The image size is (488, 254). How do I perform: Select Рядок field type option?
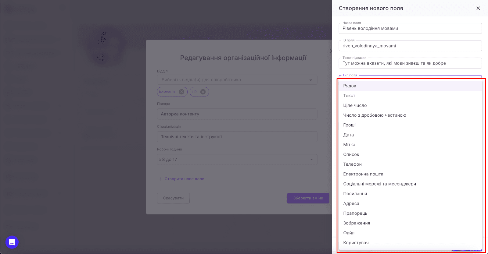click(x=350, y=86)
